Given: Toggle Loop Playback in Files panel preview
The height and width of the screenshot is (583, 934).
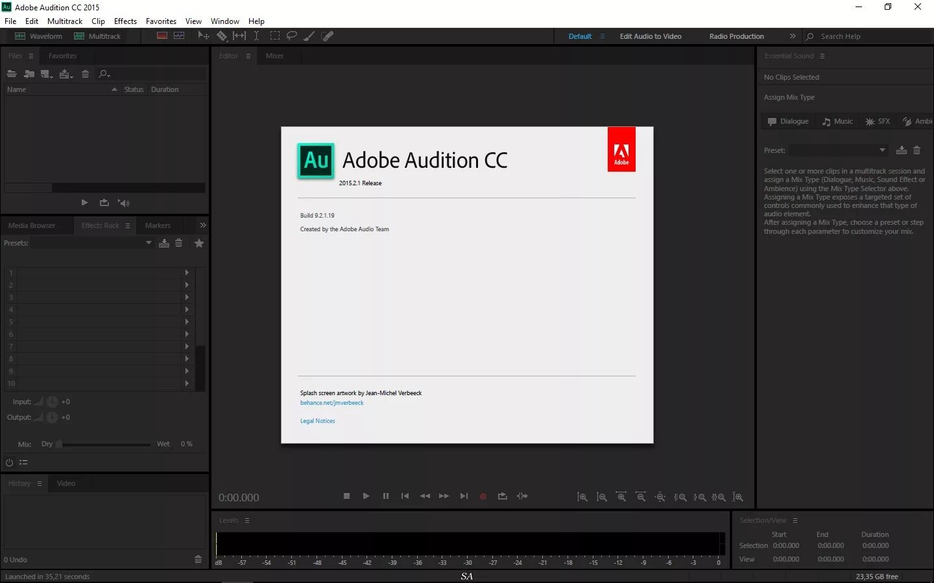Looking at the screenshot, I should tap(104, 203).
